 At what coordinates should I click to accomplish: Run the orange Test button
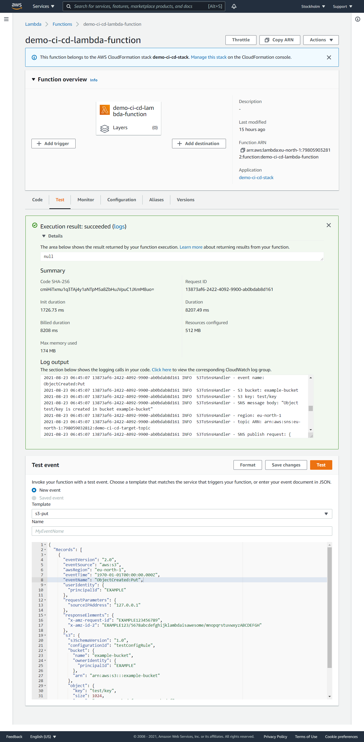coord(321,465)
